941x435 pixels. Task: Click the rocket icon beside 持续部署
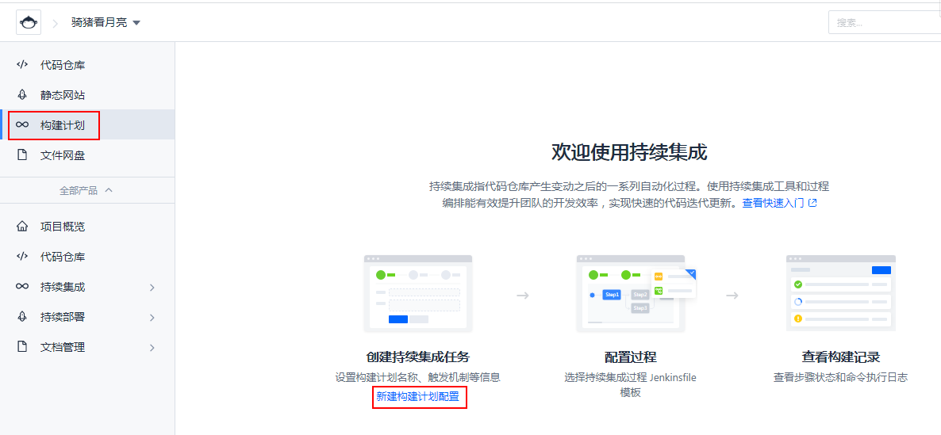(22, 317)
